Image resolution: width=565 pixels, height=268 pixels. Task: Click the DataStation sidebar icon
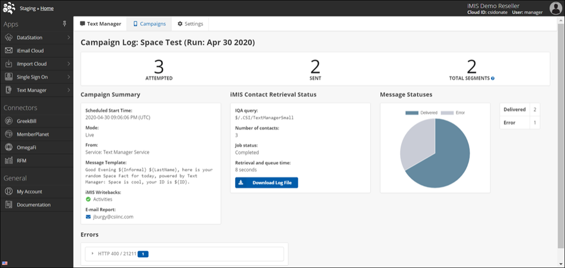pyautogui.click(x=8, y=38)
